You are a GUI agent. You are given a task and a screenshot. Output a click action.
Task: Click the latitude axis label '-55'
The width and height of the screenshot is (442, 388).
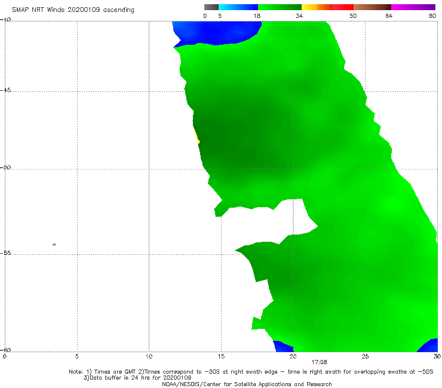pyautogui.click(x=6, y=252)
